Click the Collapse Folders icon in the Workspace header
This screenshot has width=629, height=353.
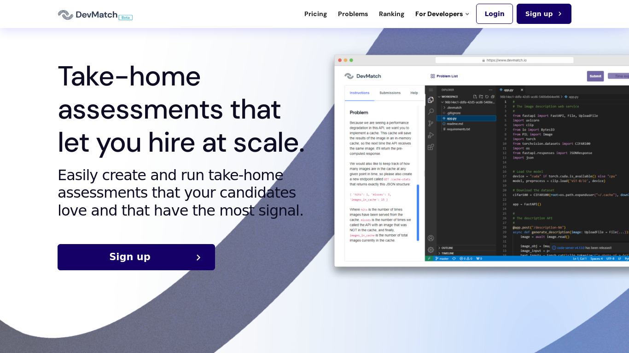pos(492,97)
